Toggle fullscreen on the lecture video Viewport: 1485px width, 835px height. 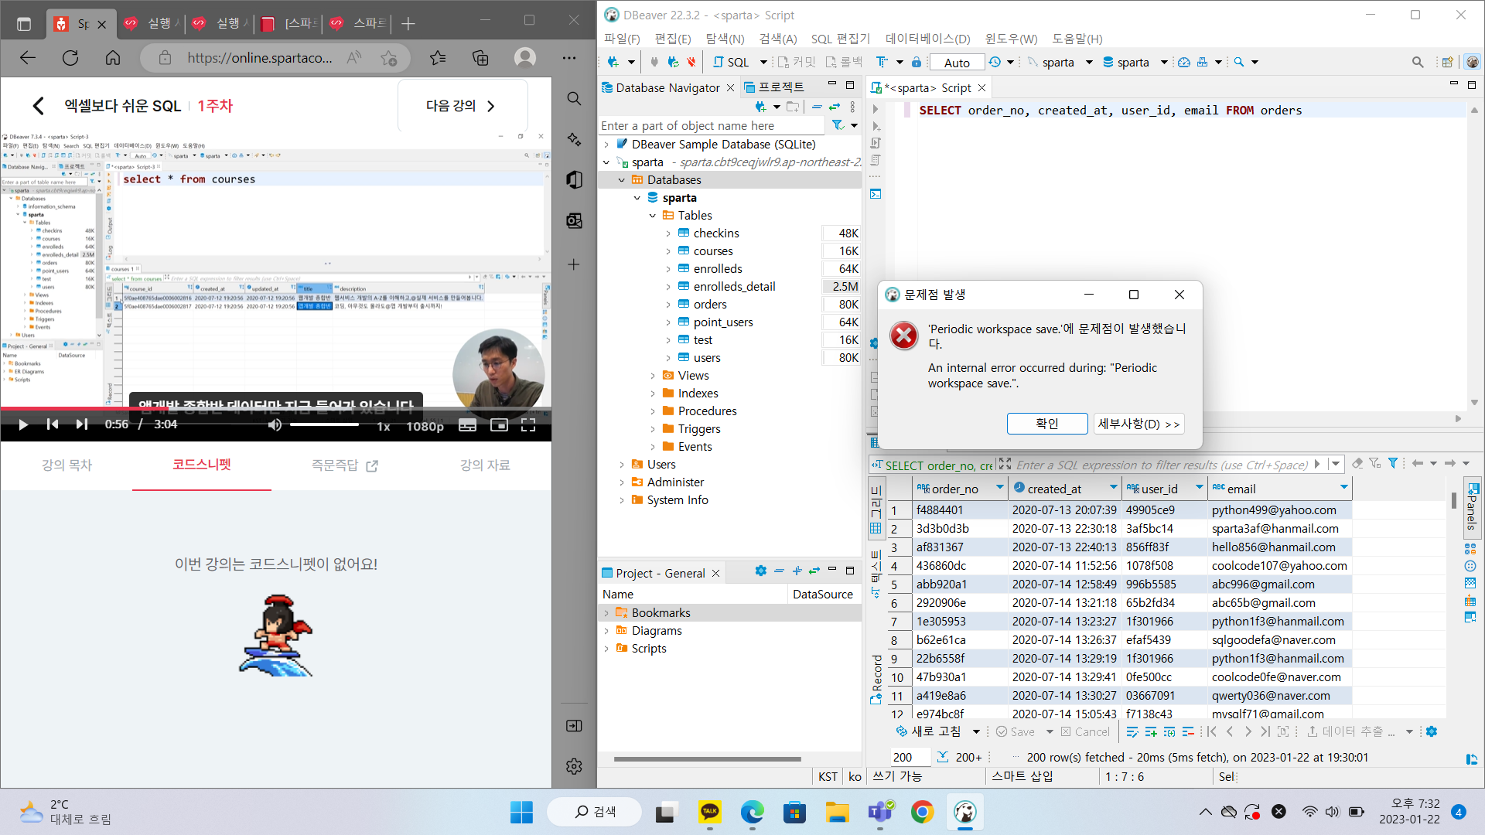(528, 424)
